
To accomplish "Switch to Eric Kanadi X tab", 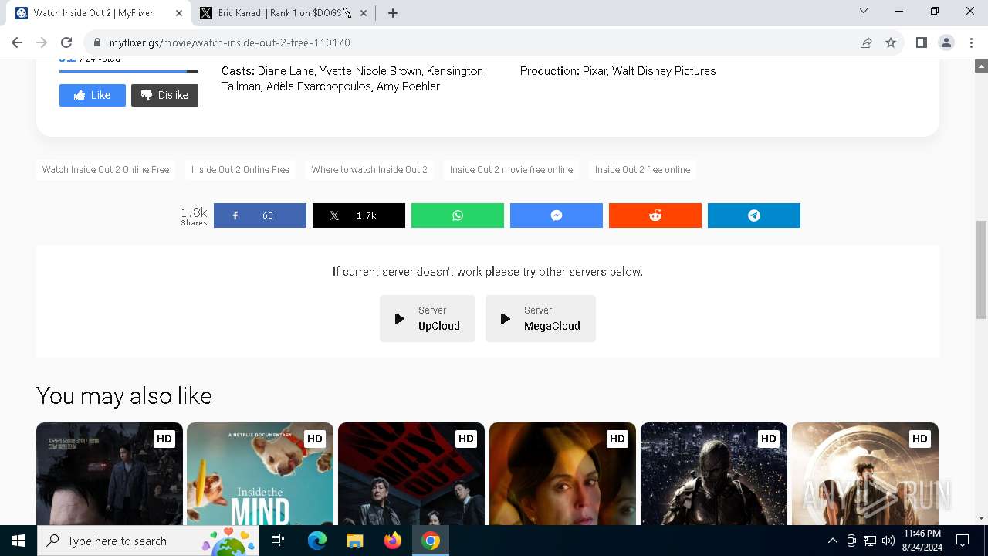I will pyautogui.click(x=284, y=13).
